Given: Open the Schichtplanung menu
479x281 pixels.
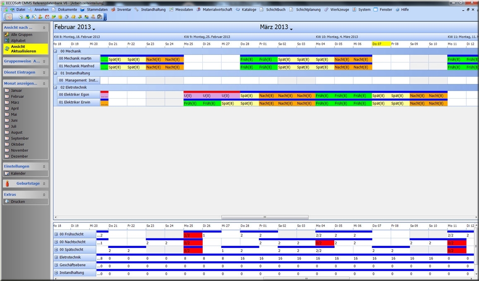Looking at the screenshot, I should (x=308, y=10).
